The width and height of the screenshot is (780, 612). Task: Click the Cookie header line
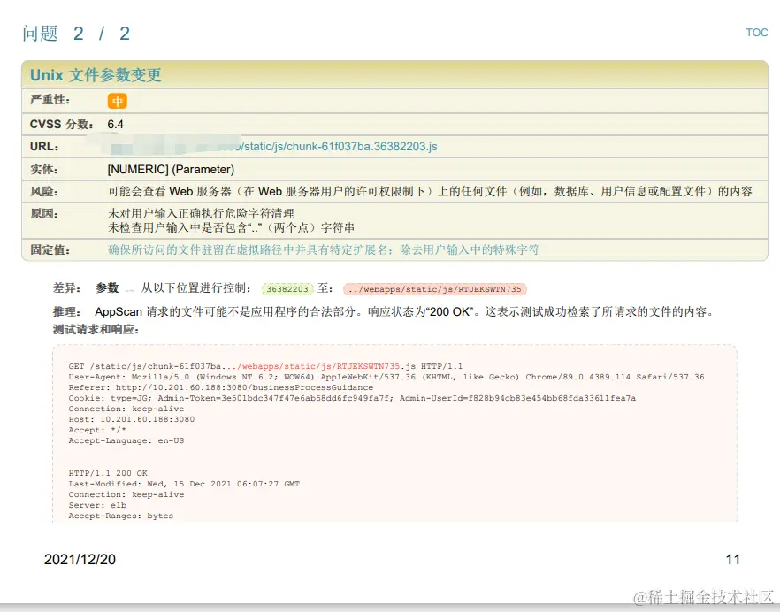pyautogui.click(x=352, y=398)
